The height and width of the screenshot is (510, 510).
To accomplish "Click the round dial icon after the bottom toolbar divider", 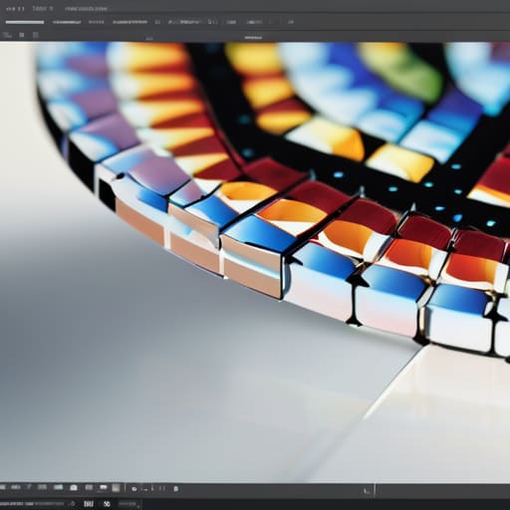I will 134,489.
